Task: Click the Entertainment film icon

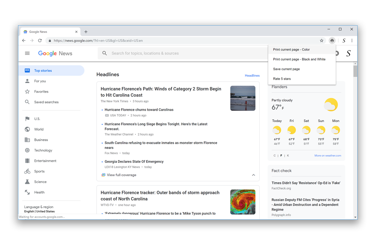Action: [27, 161]
